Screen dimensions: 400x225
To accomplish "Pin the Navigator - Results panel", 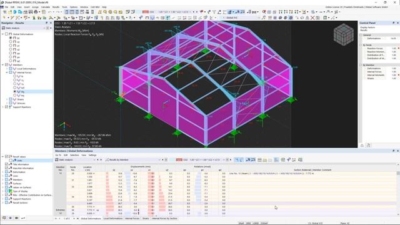I will (x=47, y=23).
